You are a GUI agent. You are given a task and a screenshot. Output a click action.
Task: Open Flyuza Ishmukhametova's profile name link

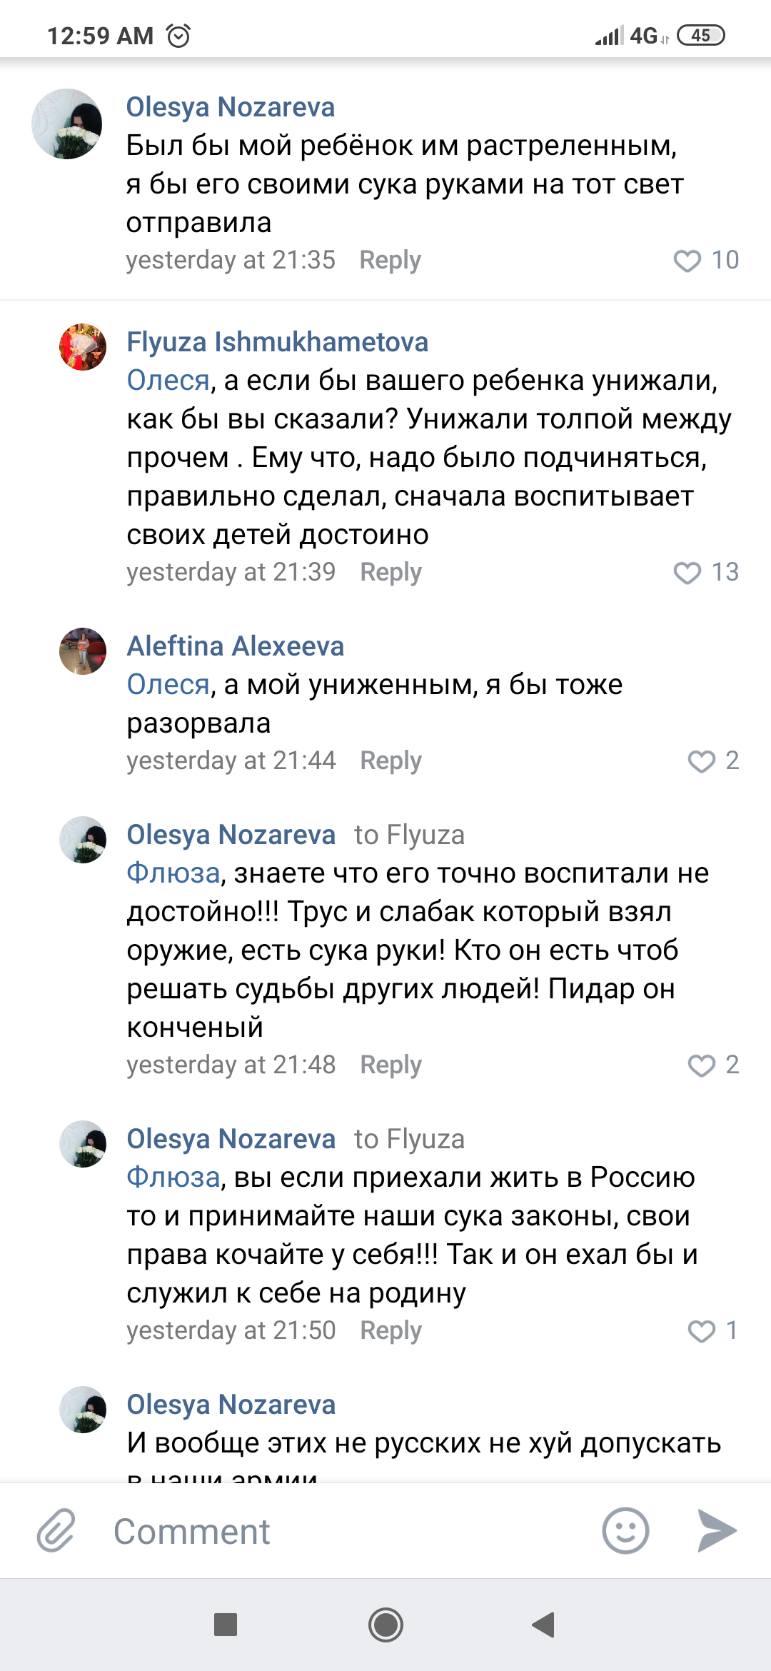click(277, 342)
